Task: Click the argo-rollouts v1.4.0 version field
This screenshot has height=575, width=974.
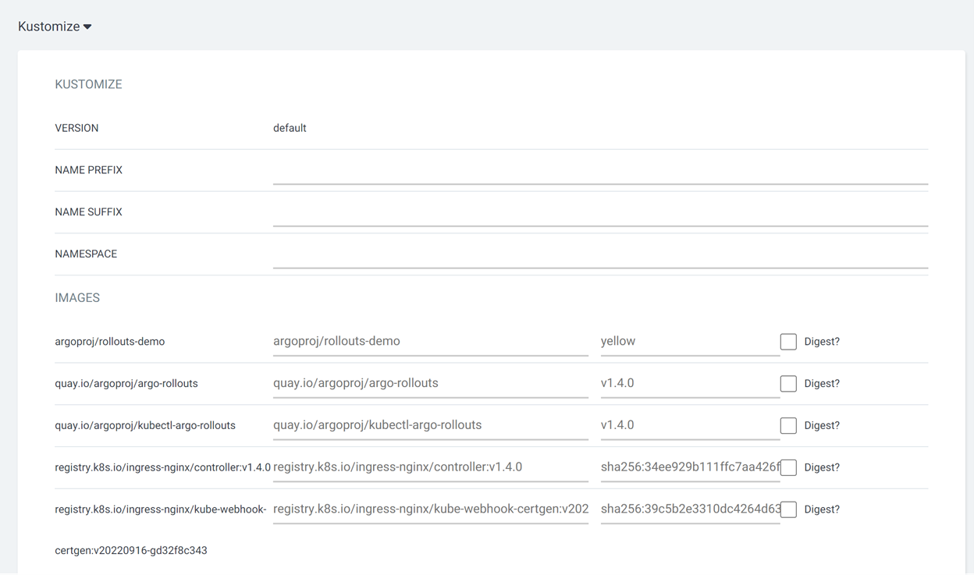Action: (689, 384)
